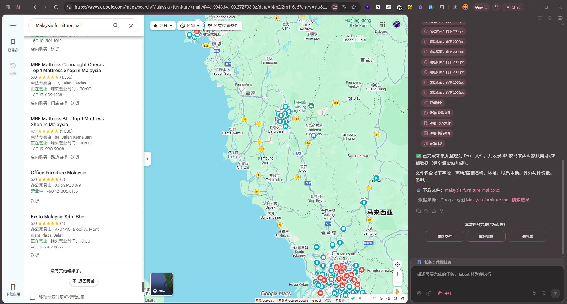The image size is (567, 304).
Task: Open the 错误 error menu
Action: coord(481,7)
